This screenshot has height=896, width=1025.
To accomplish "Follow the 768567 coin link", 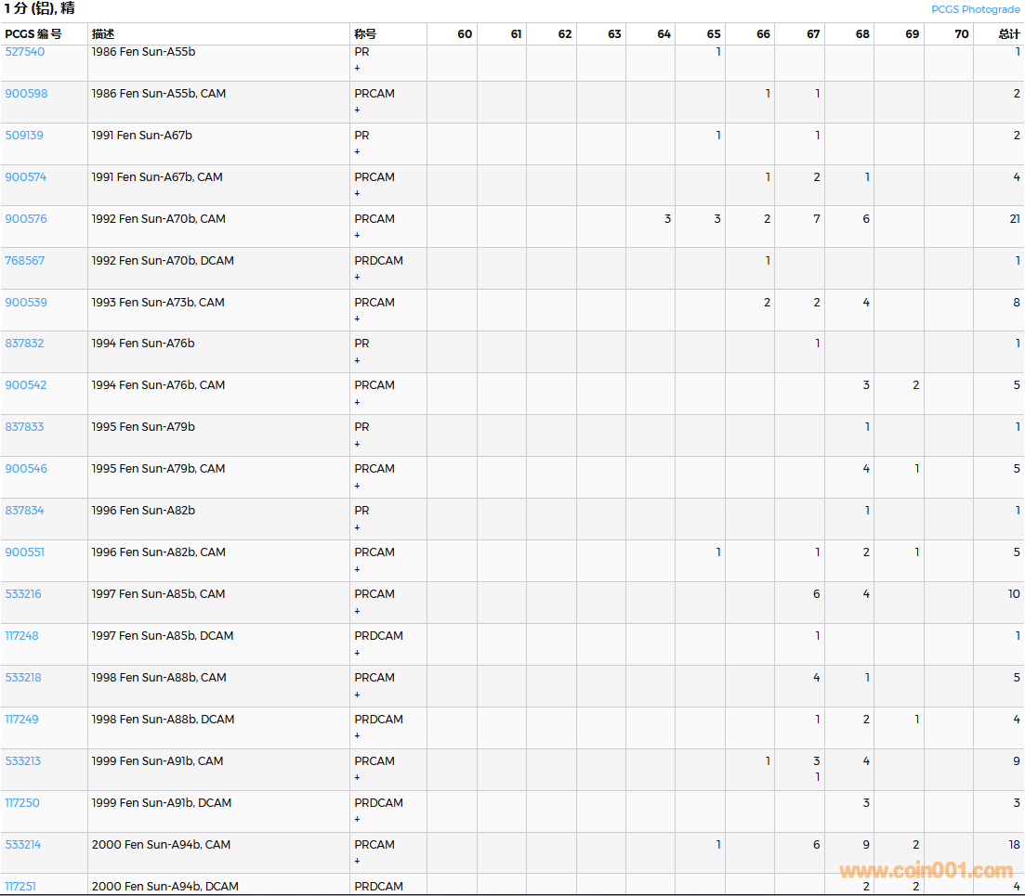I will [x=25, y=261].
